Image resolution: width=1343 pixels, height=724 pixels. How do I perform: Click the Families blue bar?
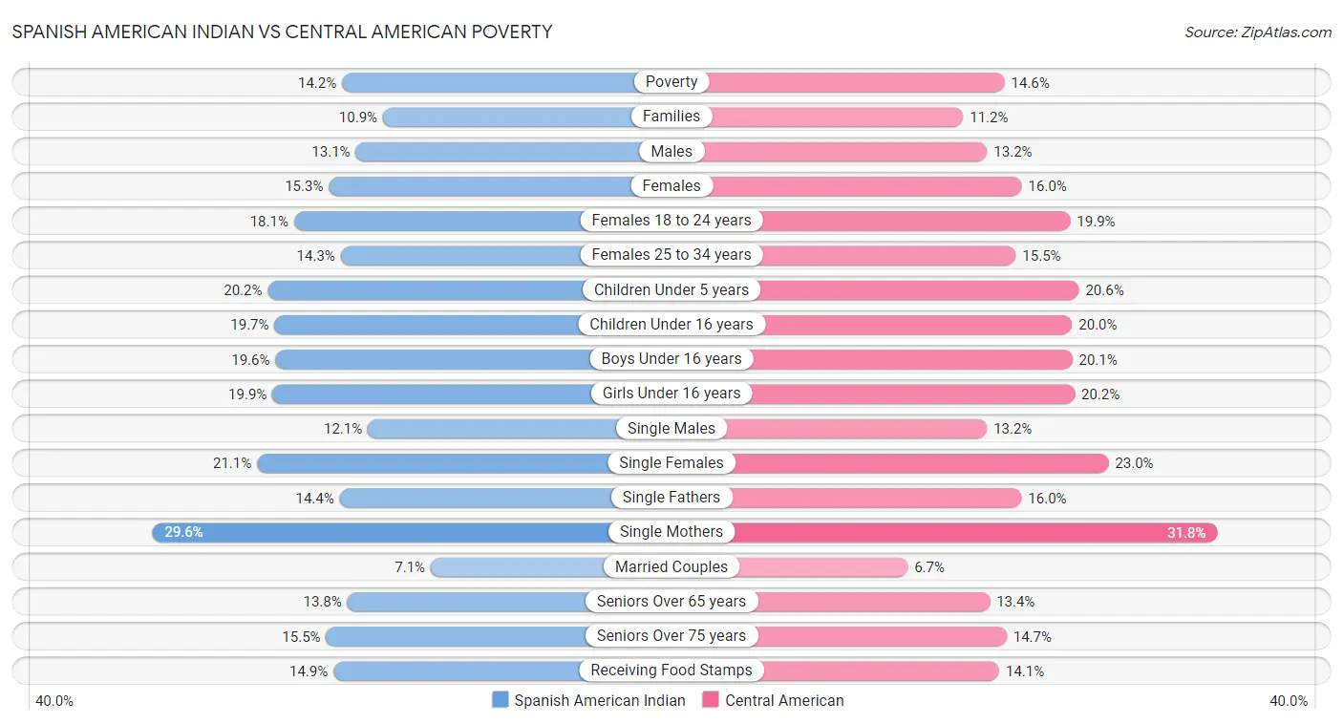click(x=506, y=117)
